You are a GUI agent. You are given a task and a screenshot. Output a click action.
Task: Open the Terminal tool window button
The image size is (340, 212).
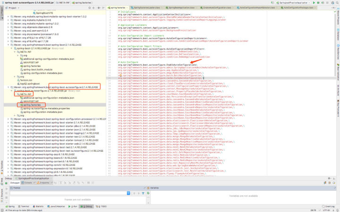coord(24,206)
